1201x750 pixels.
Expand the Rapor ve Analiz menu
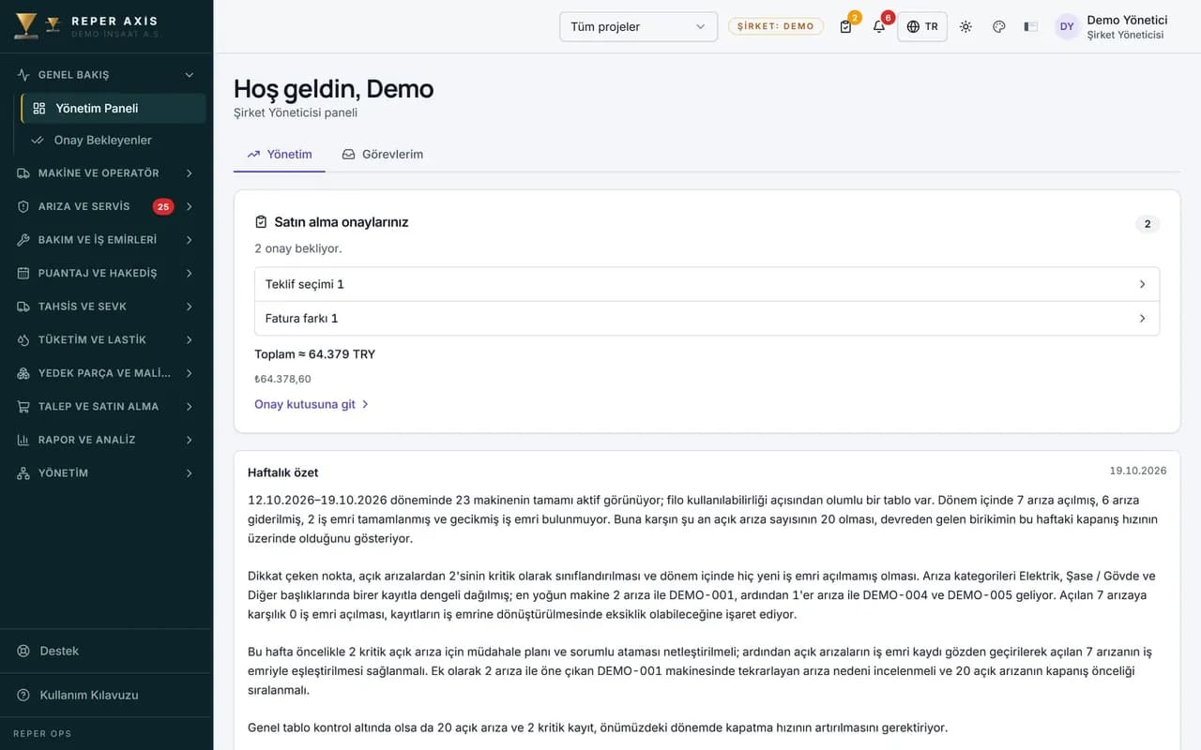(x=106, y=440)
